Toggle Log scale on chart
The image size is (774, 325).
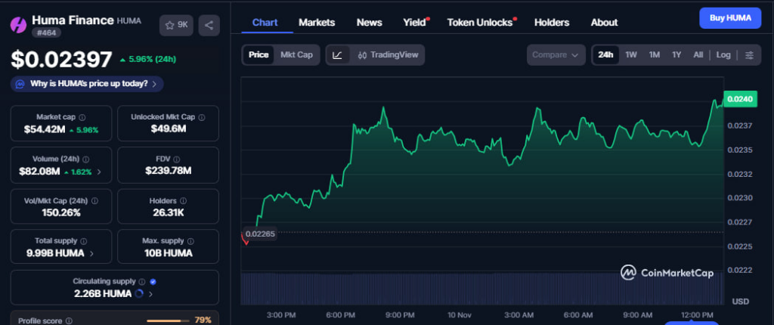tap(723, 55)
